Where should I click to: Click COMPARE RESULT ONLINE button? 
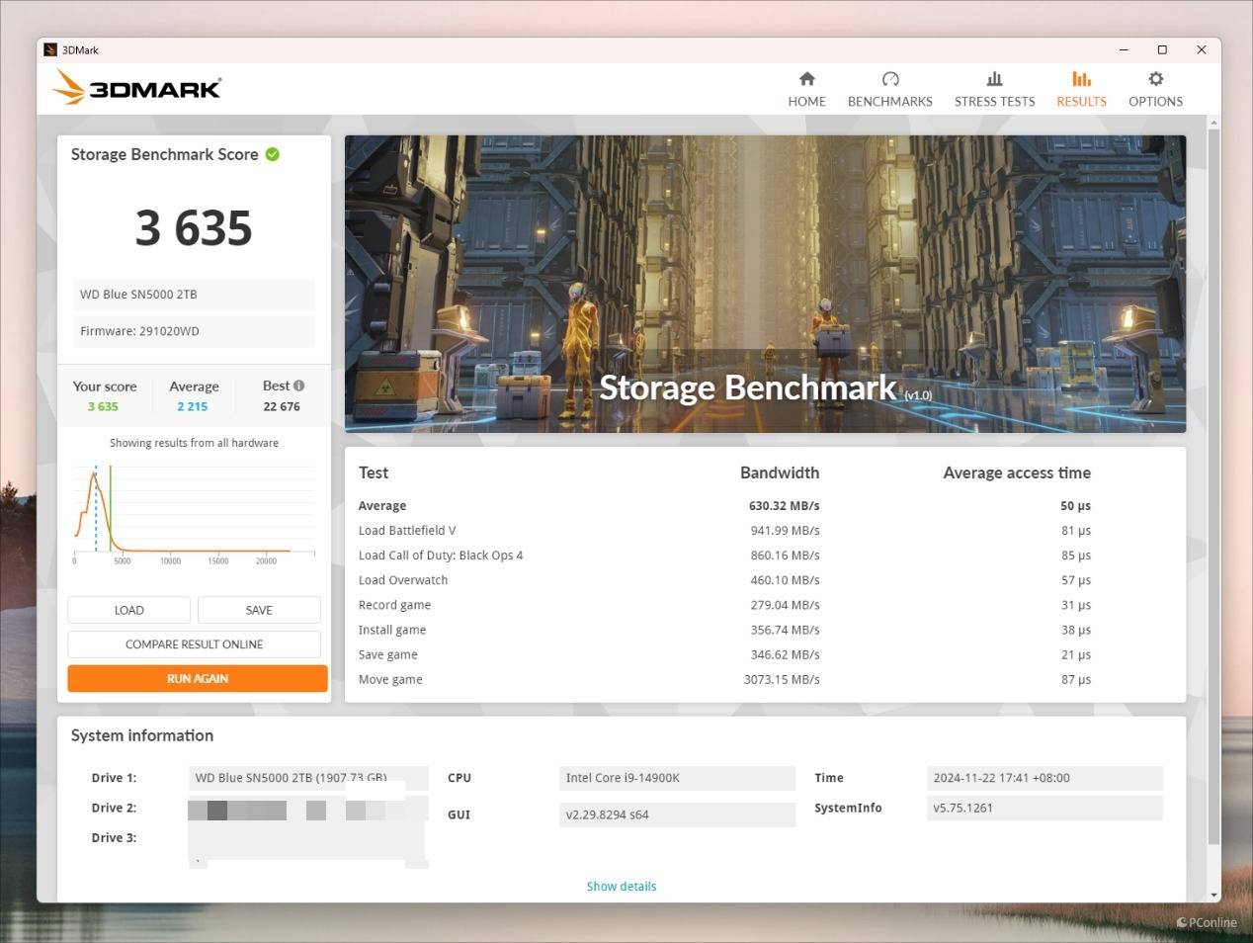[x=194, y=644]
